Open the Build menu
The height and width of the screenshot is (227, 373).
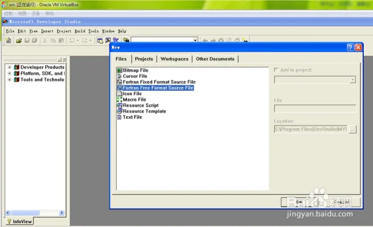point(80,31)
